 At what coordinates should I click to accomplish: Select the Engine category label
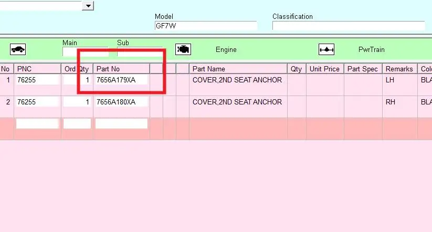pyautogui.click(x=226, y=50)
